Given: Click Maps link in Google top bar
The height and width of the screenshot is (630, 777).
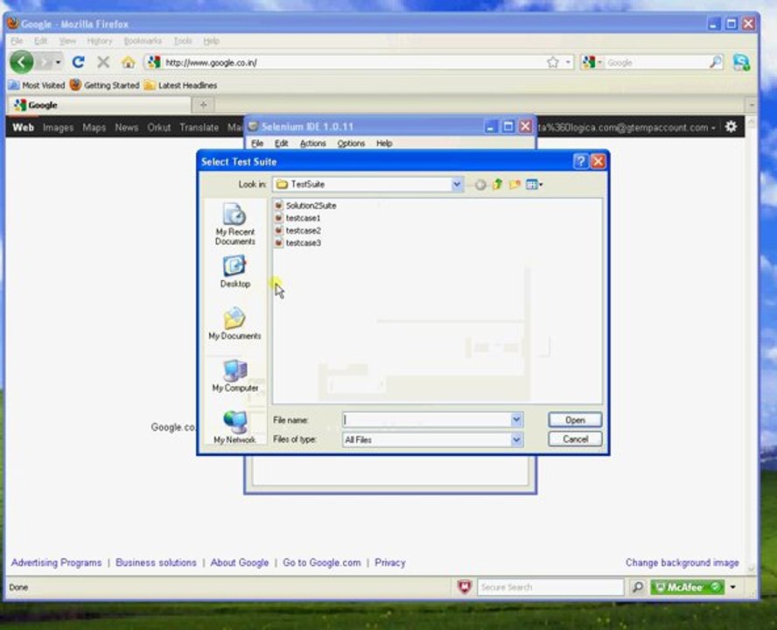Looking at the screenshot, I should click(x=94, y=128).
